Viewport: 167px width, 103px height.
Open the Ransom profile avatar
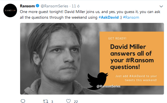pyautogui.click(x=10, y=10)
